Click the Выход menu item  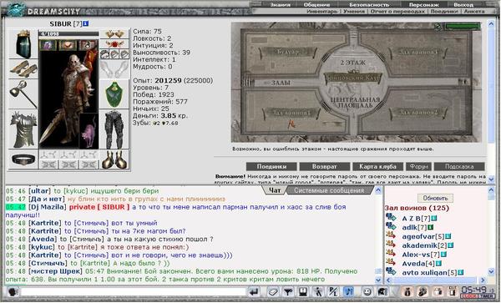[463, 4]
